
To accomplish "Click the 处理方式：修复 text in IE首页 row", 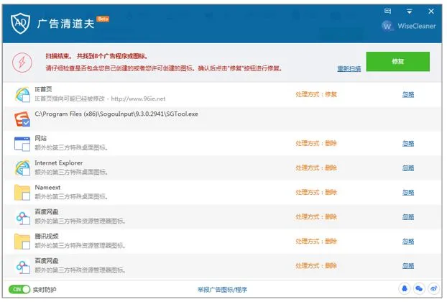I will [x=316, y=94].
